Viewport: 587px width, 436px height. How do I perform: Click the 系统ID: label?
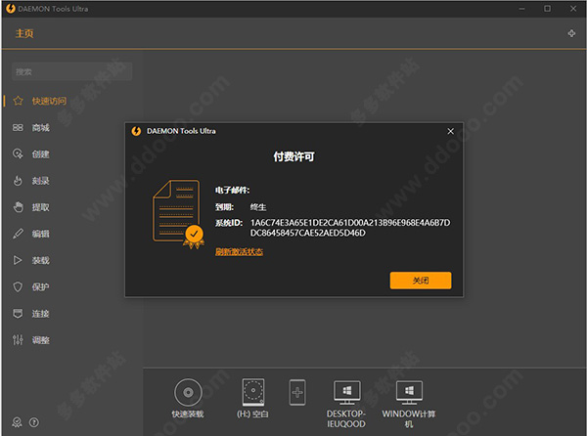tap(229, 223)
